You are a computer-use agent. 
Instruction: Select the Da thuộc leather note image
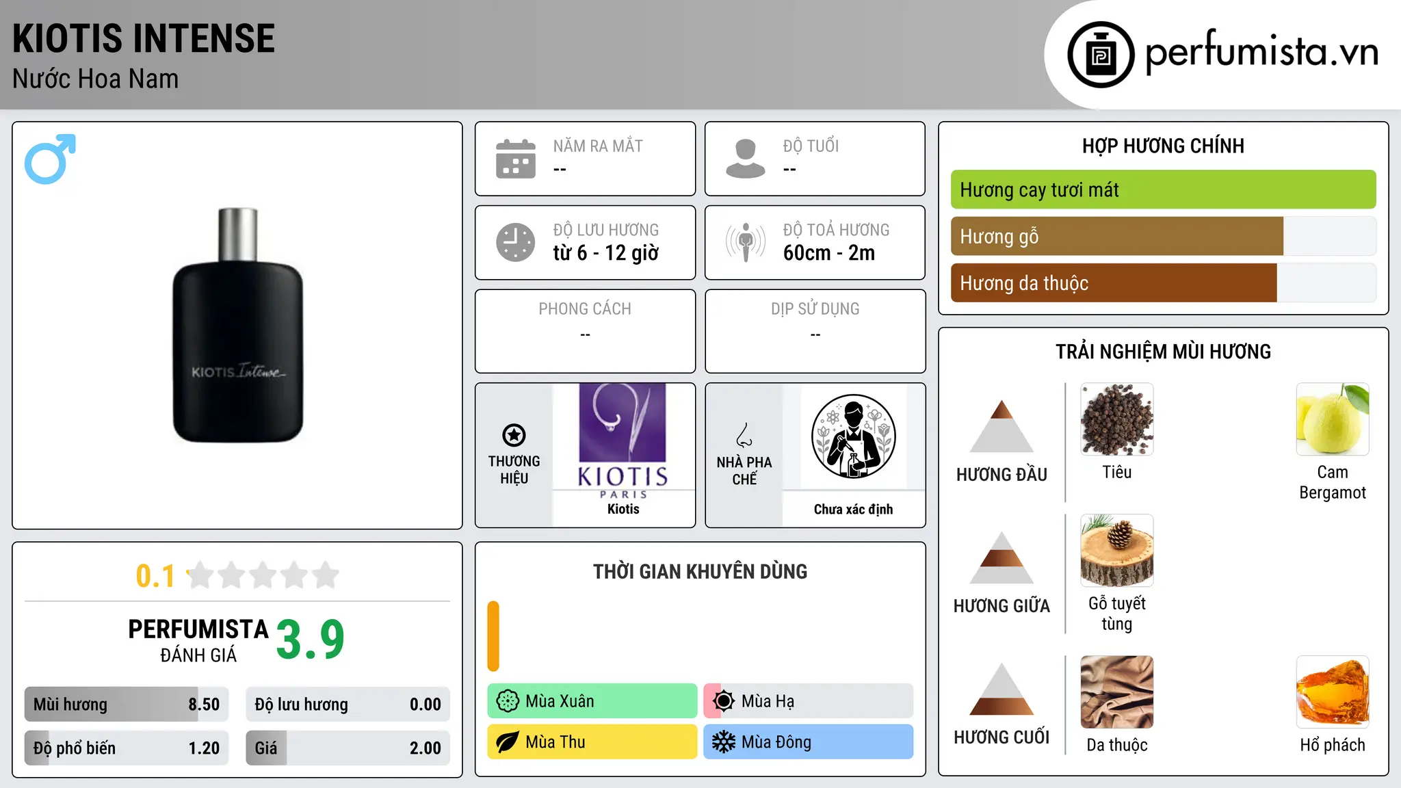1117,692
